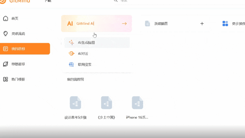Image resolution: width=245 pixels, height=138 pixels.
Task: Click the templates layout icon in sidebar
Action: click(x=5, y=79)
